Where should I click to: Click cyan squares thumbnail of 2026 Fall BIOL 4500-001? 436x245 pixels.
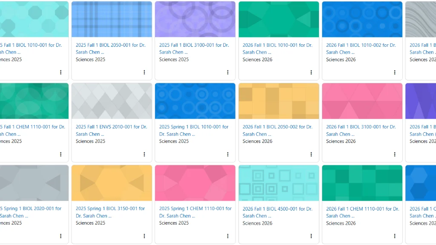[279, 183]
